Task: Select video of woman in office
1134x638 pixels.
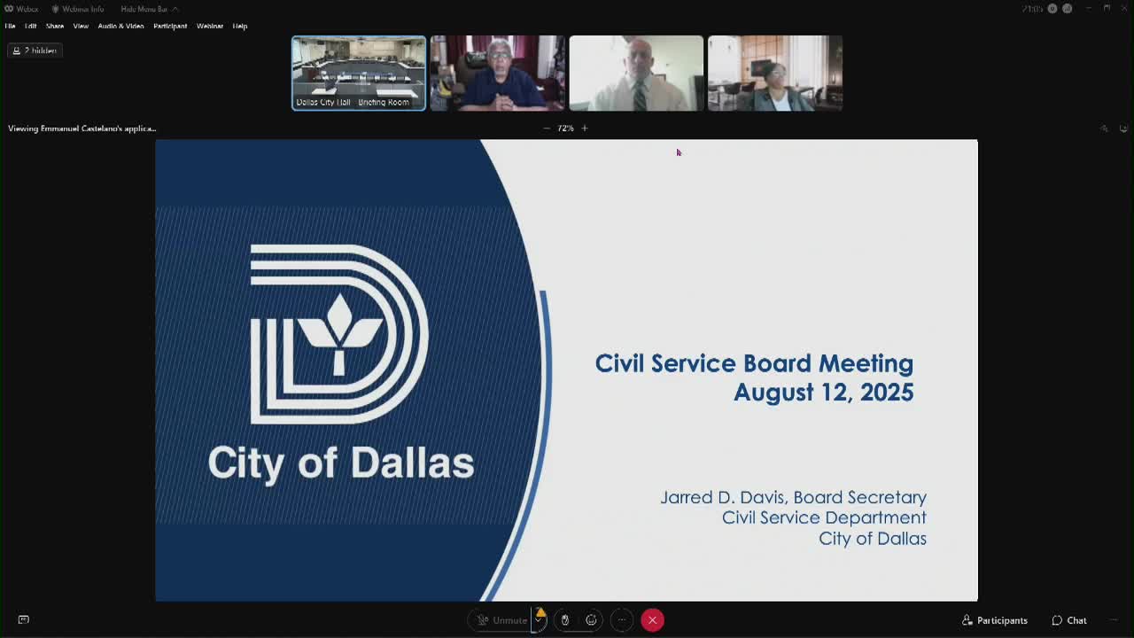Action: [775, 73]
